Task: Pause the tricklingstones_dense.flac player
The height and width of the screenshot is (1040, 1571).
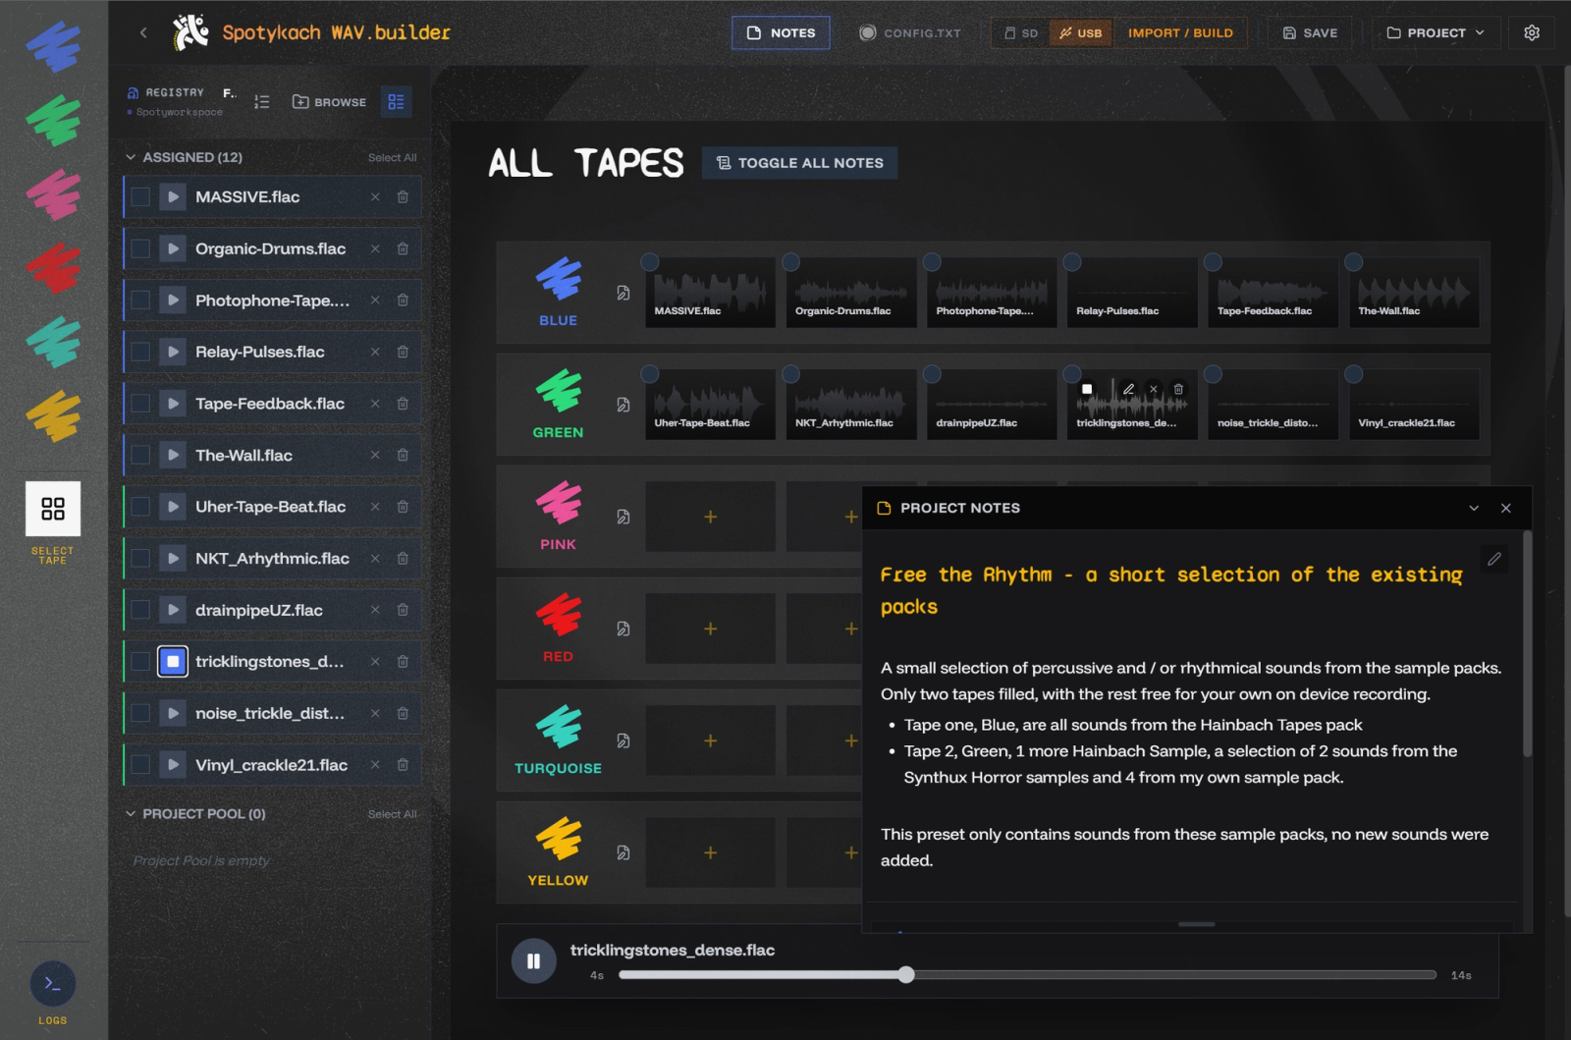Action: (x=534, y=961)
